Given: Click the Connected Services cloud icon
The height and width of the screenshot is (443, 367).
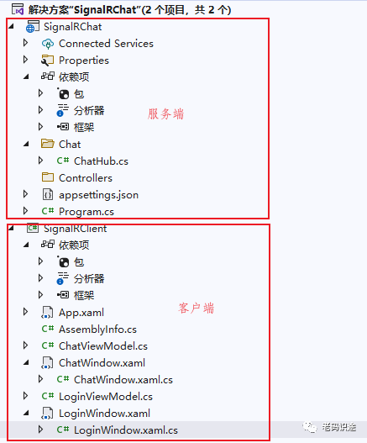Looking at the screenshot, I should 48,44.
